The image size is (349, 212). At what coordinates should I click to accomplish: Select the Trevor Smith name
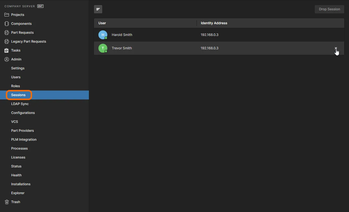pos(122,48)
